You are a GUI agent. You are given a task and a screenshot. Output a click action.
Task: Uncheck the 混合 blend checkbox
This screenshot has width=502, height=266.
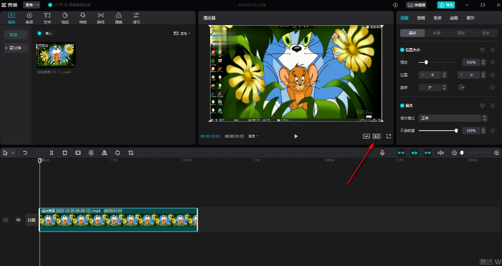[x=402, y=106]
